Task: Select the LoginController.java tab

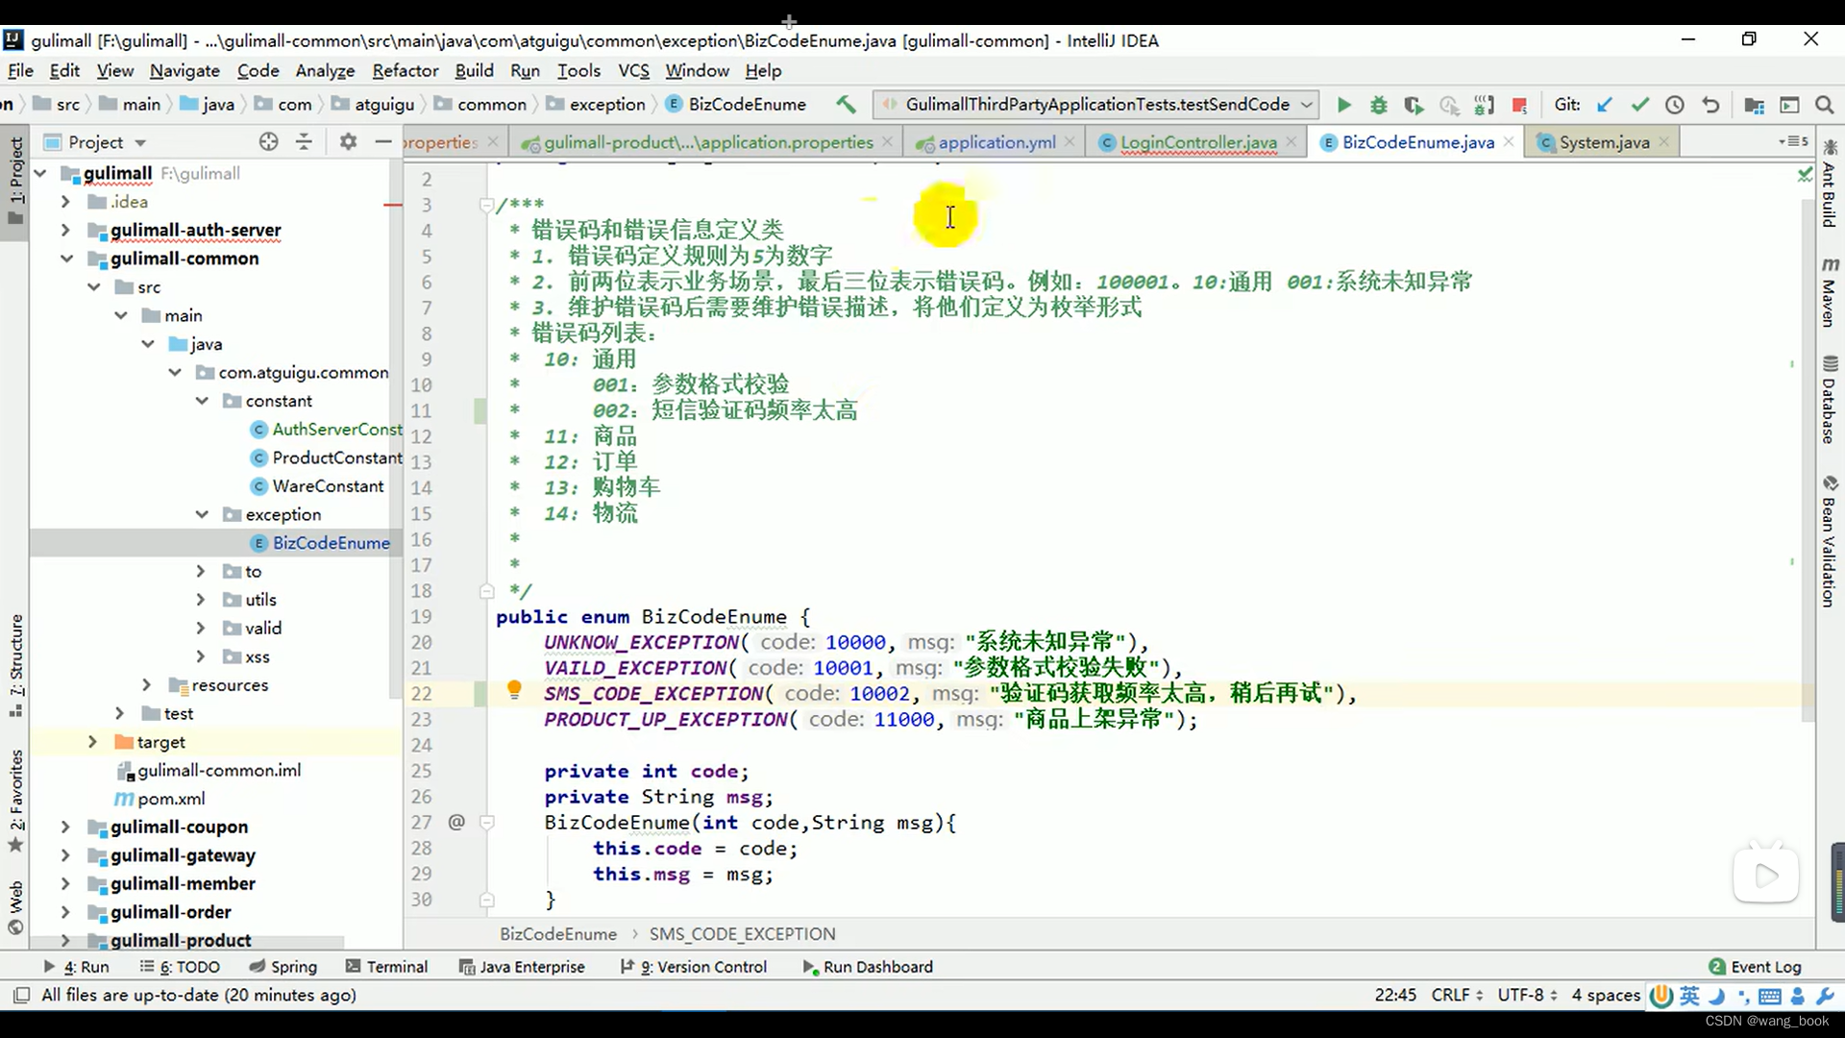Action: (1198, 142)
